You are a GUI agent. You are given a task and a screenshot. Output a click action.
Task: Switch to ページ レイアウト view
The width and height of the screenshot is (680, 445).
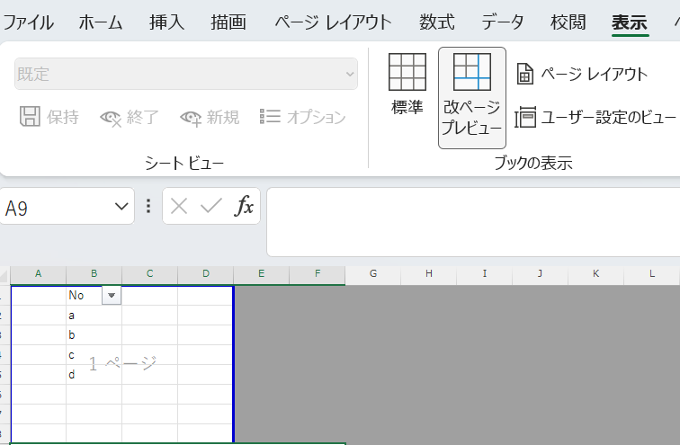[581, 74]
